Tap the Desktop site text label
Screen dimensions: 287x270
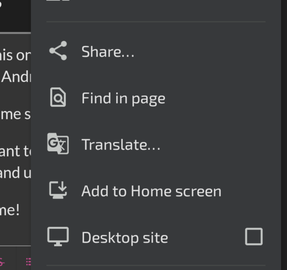pyautogui.click(x=124, y=238)
